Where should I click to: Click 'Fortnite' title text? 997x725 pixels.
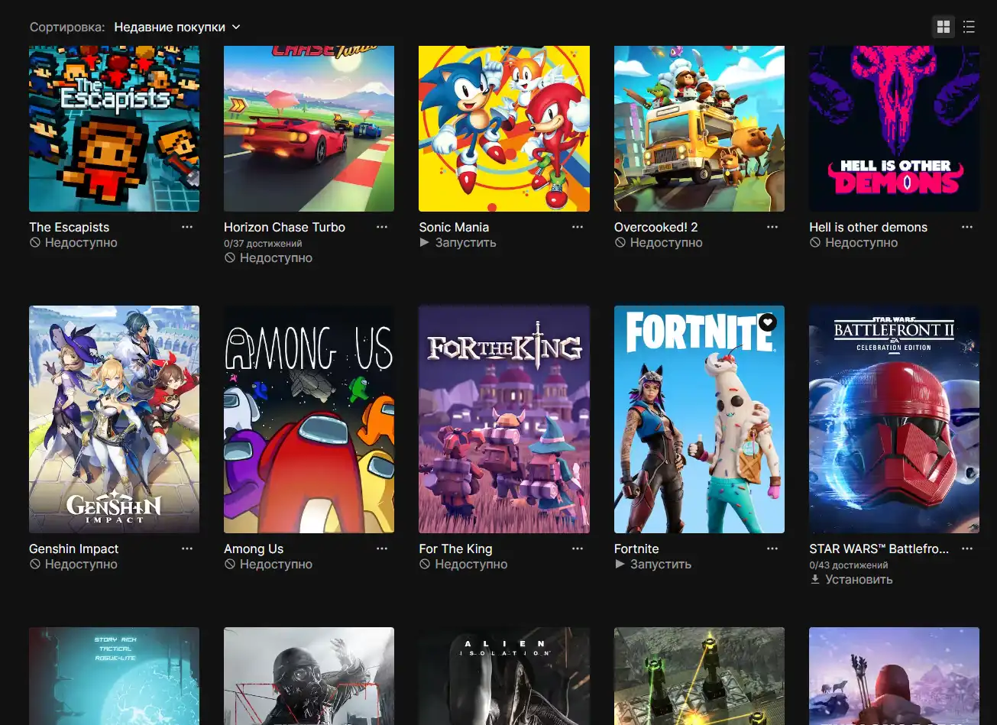[x=636, y=549]
